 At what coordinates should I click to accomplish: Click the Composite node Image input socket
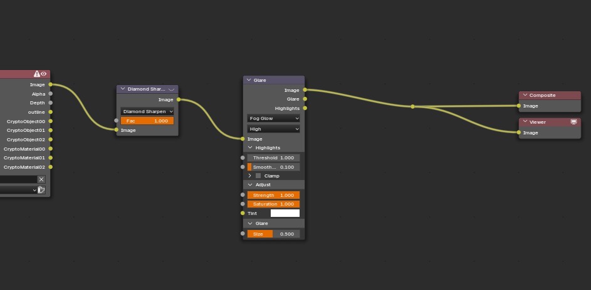[519, 106]
